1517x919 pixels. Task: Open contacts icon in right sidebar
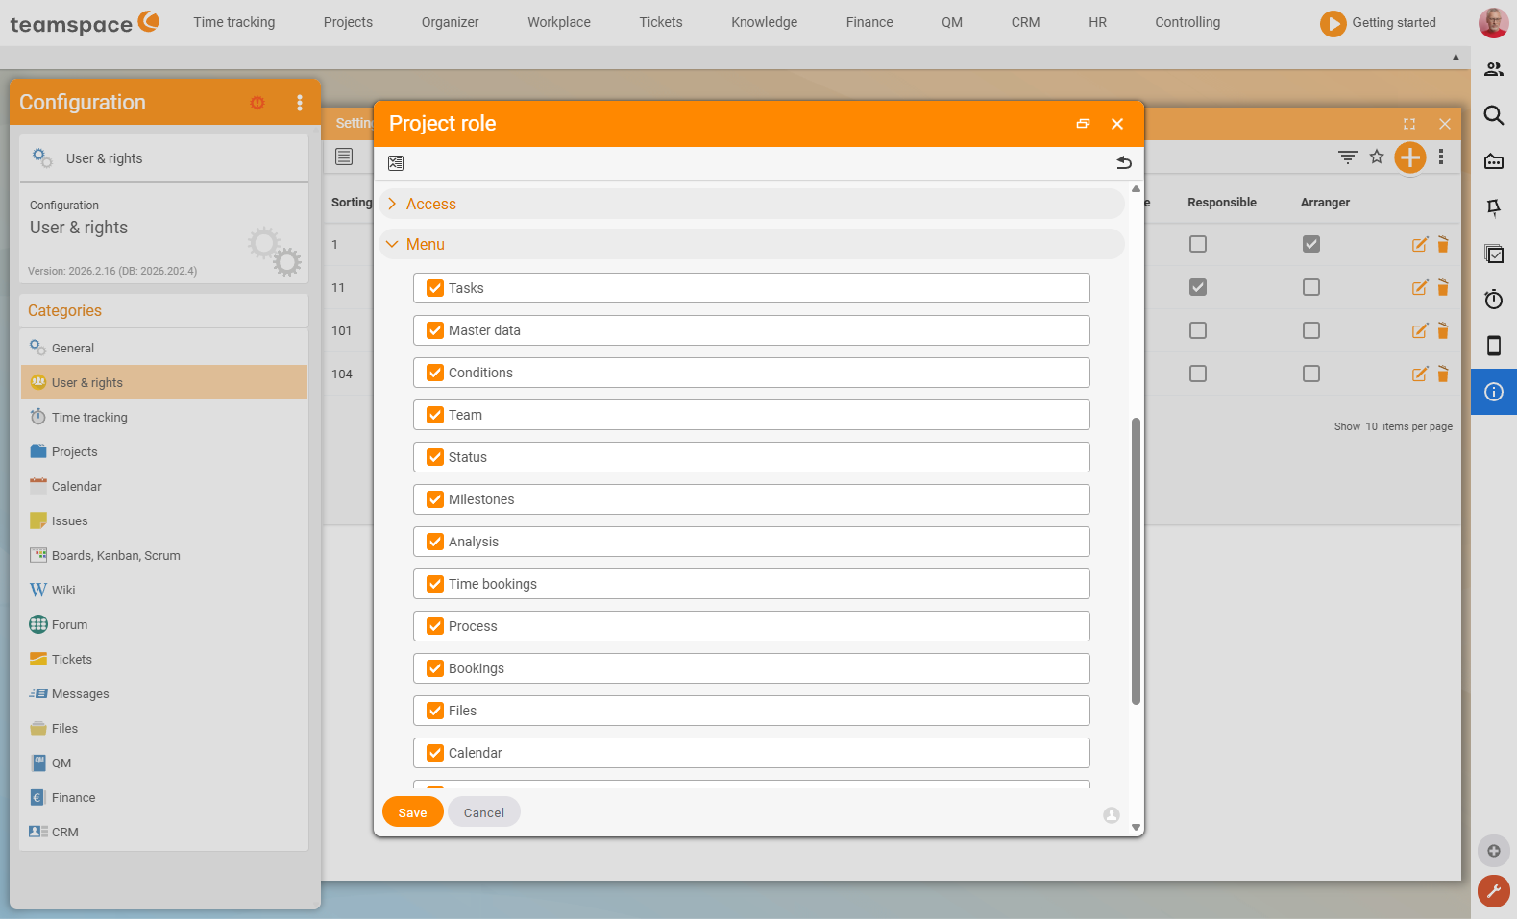(1494, 69)
